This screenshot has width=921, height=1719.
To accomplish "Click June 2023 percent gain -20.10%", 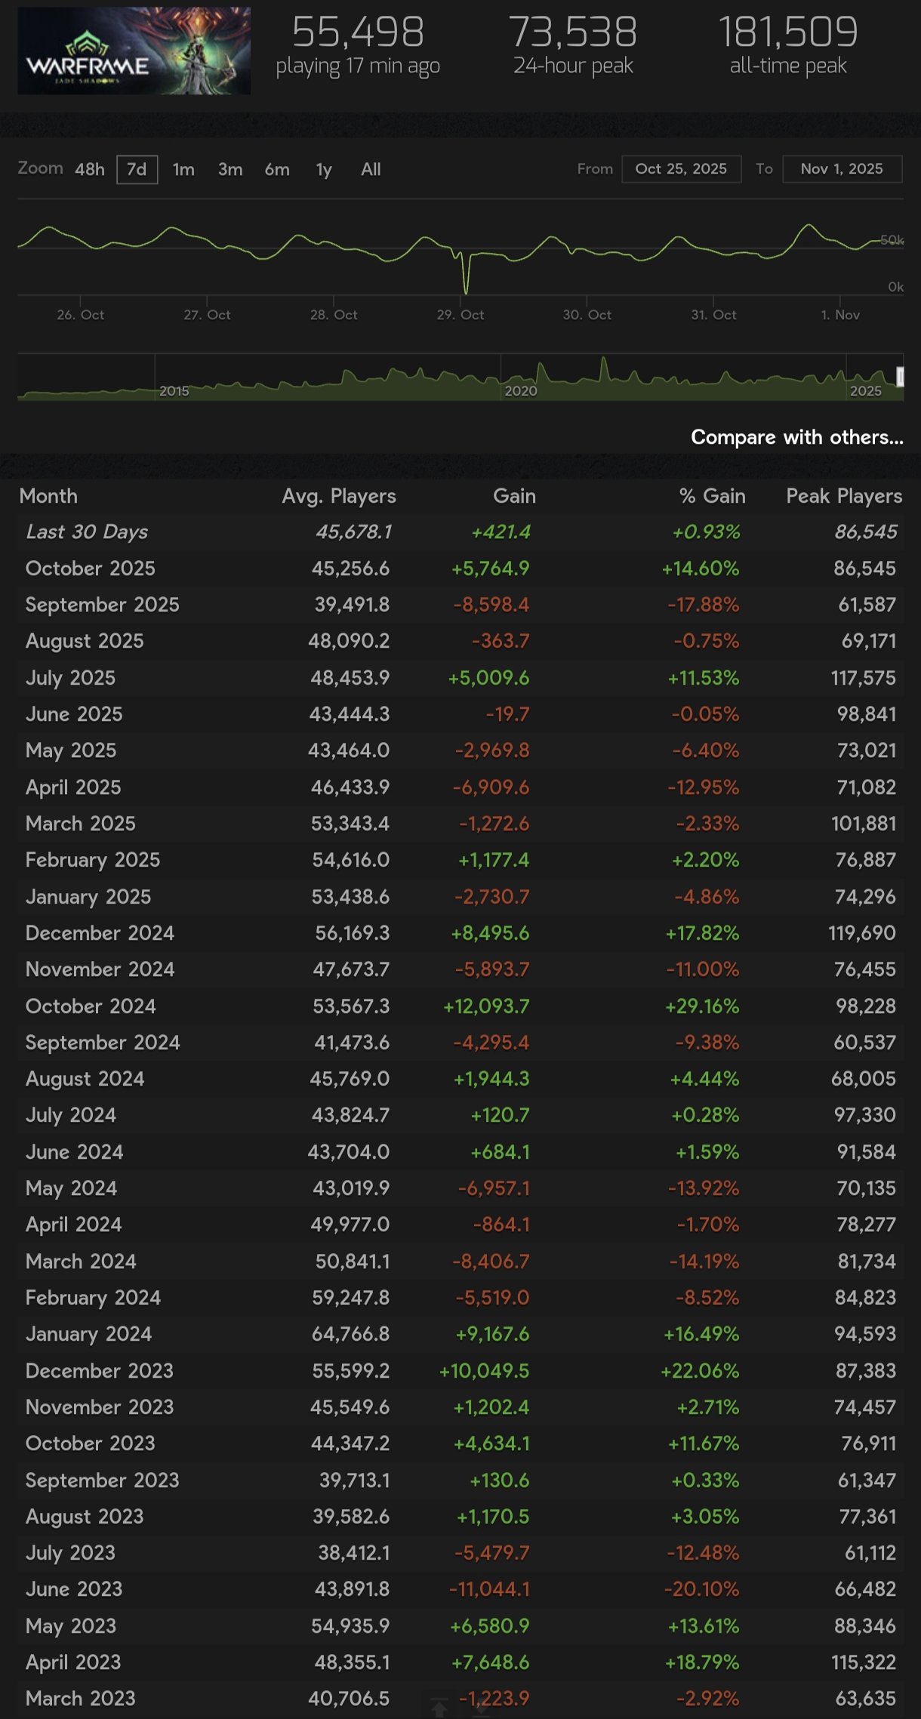I will point(701,1589).
